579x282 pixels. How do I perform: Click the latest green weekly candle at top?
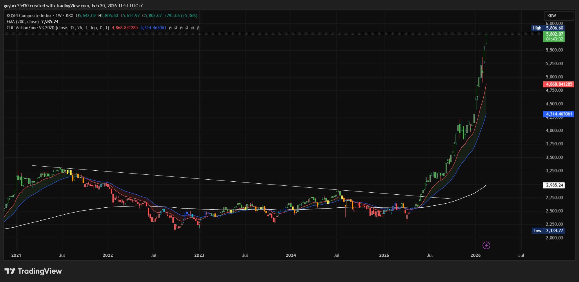487,39
